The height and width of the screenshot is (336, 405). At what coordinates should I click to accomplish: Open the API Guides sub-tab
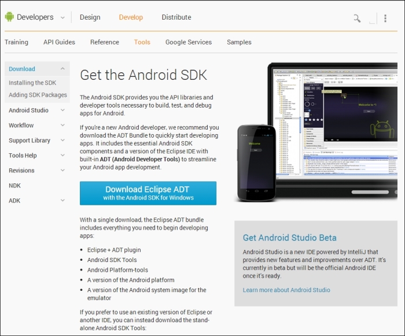[x=59, y=42]
